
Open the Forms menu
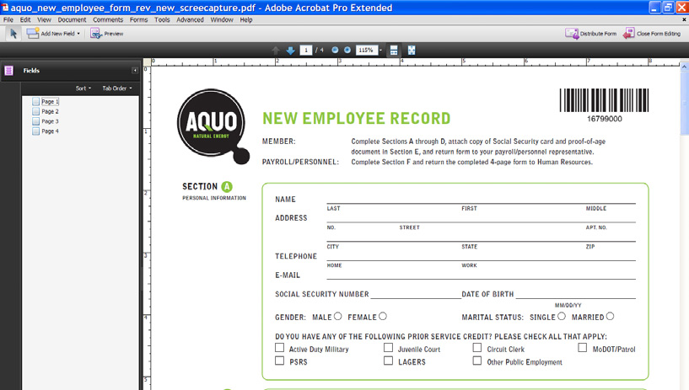tap(138, 19)
